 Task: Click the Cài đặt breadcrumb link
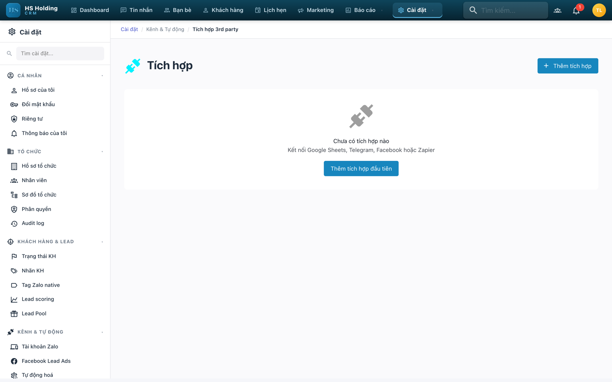[129, 29]
